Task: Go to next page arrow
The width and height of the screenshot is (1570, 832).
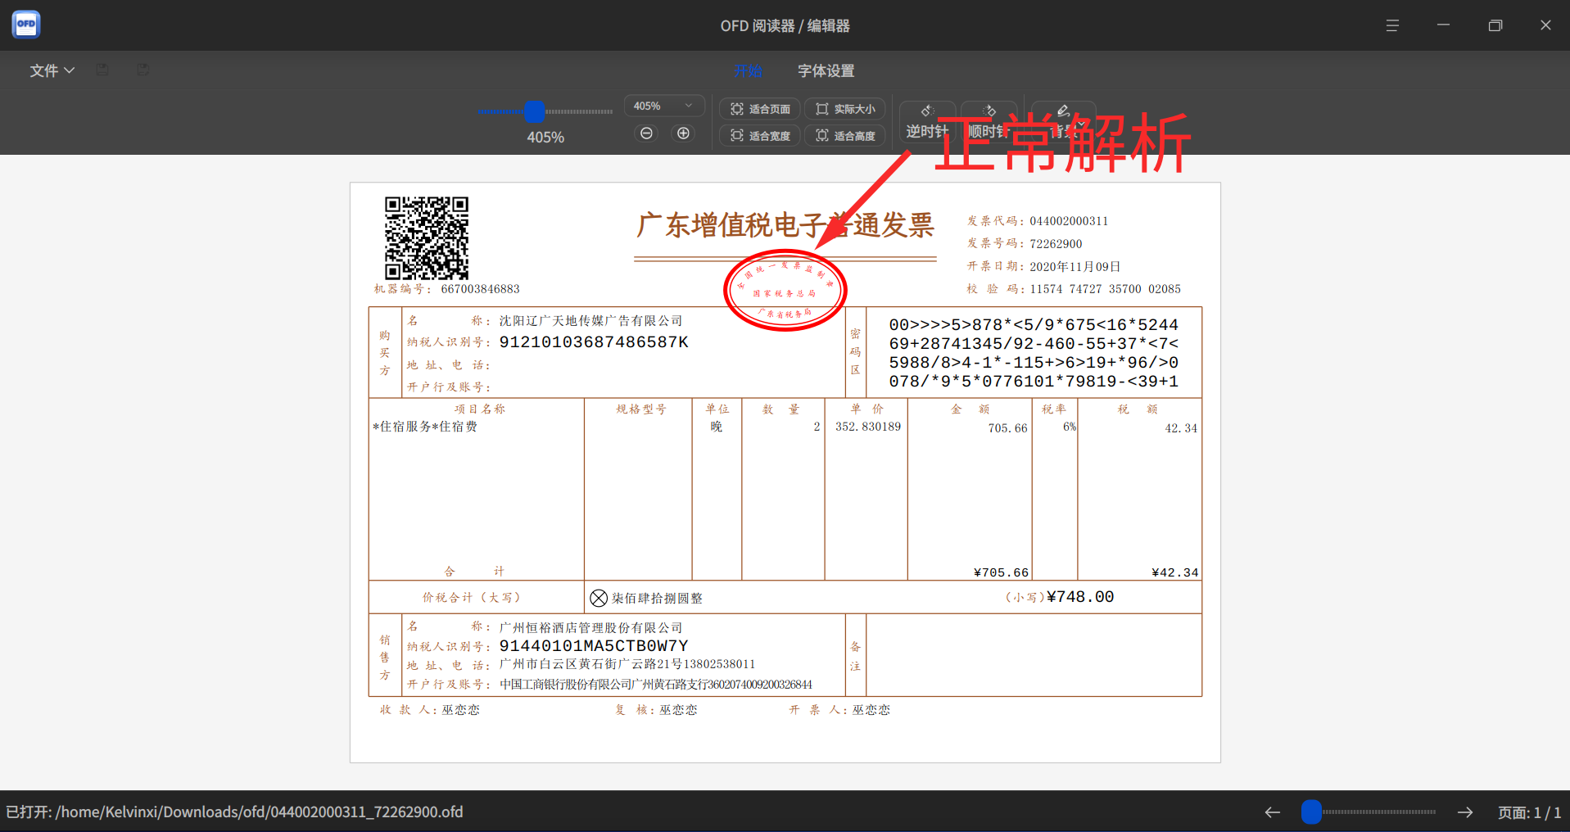Action: pos(1465,812)
